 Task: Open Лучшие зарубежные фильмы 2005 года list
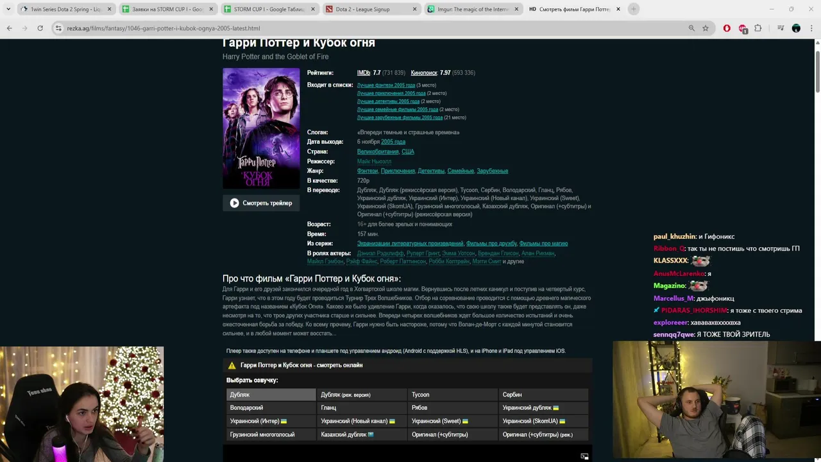(x=400, y=117)
